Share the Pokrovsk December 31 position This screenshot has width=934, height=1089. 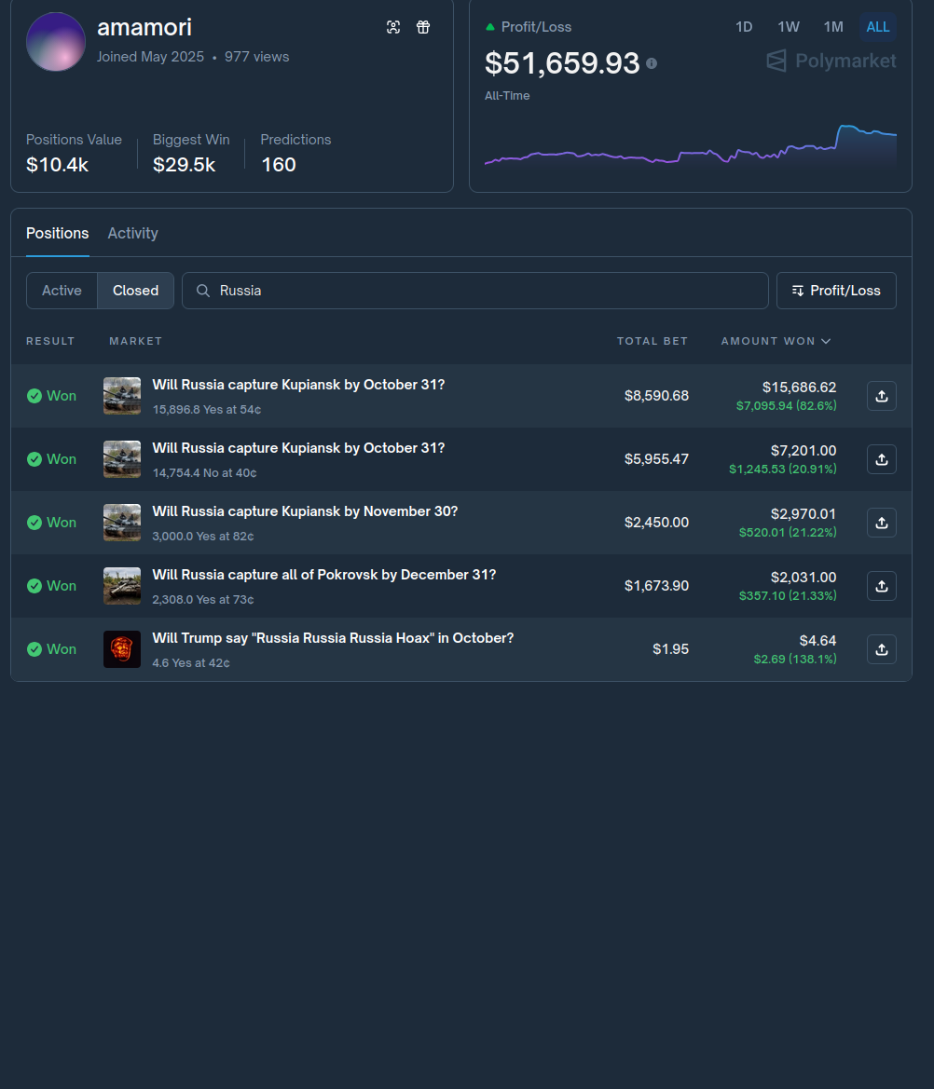click(881, 585)
